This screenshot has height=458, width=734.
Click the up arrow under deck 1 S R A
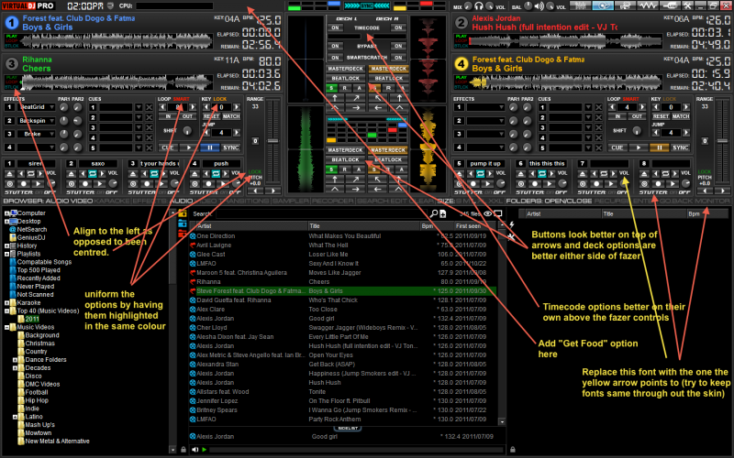[x=335, y=98]
